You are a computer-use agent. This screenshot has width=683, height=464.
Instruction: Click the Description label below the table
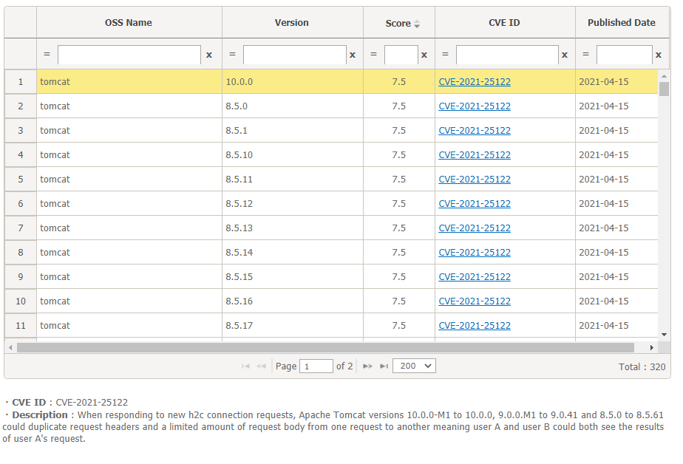pos(40,414)
